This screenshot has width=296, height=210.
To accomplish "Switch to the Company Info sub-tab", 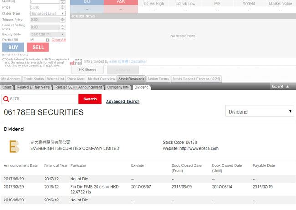I will point(118,87).
